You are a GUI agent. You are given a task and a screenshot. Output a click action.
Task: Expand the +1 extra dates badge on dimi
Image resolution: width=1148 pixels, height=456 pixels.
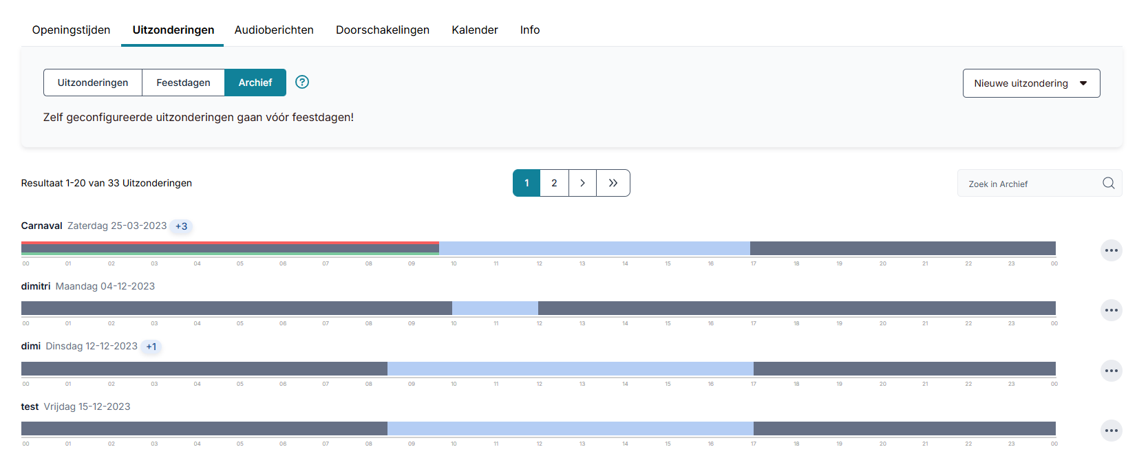151,347
